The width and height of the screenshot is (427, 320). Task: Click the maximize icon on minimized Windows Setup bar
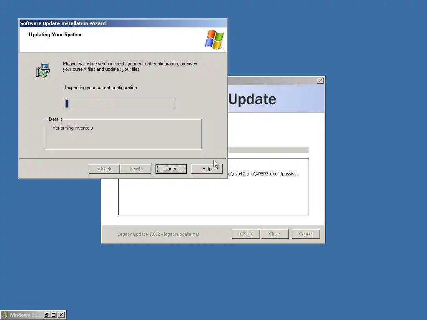[54, 315]
